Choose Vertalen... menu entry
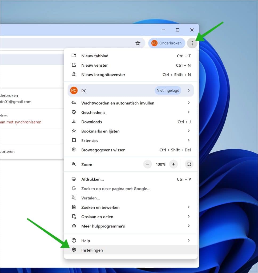This screenshot has height=273, width=258. [131, 198]
